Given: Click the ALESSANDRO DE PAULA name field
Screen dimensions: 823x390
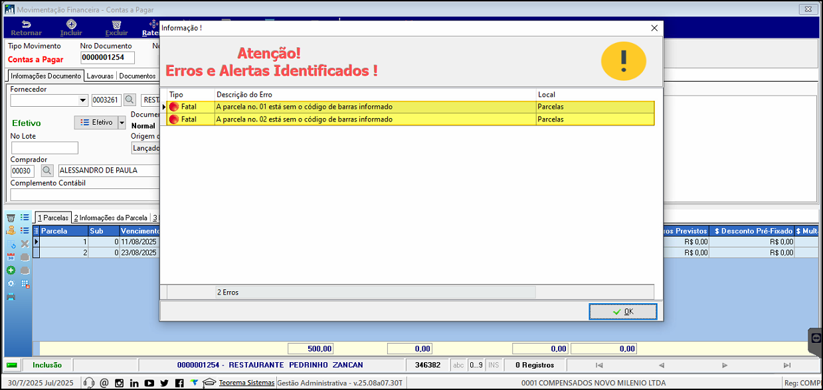Looking at the screenshot, I should click(108, 170).
